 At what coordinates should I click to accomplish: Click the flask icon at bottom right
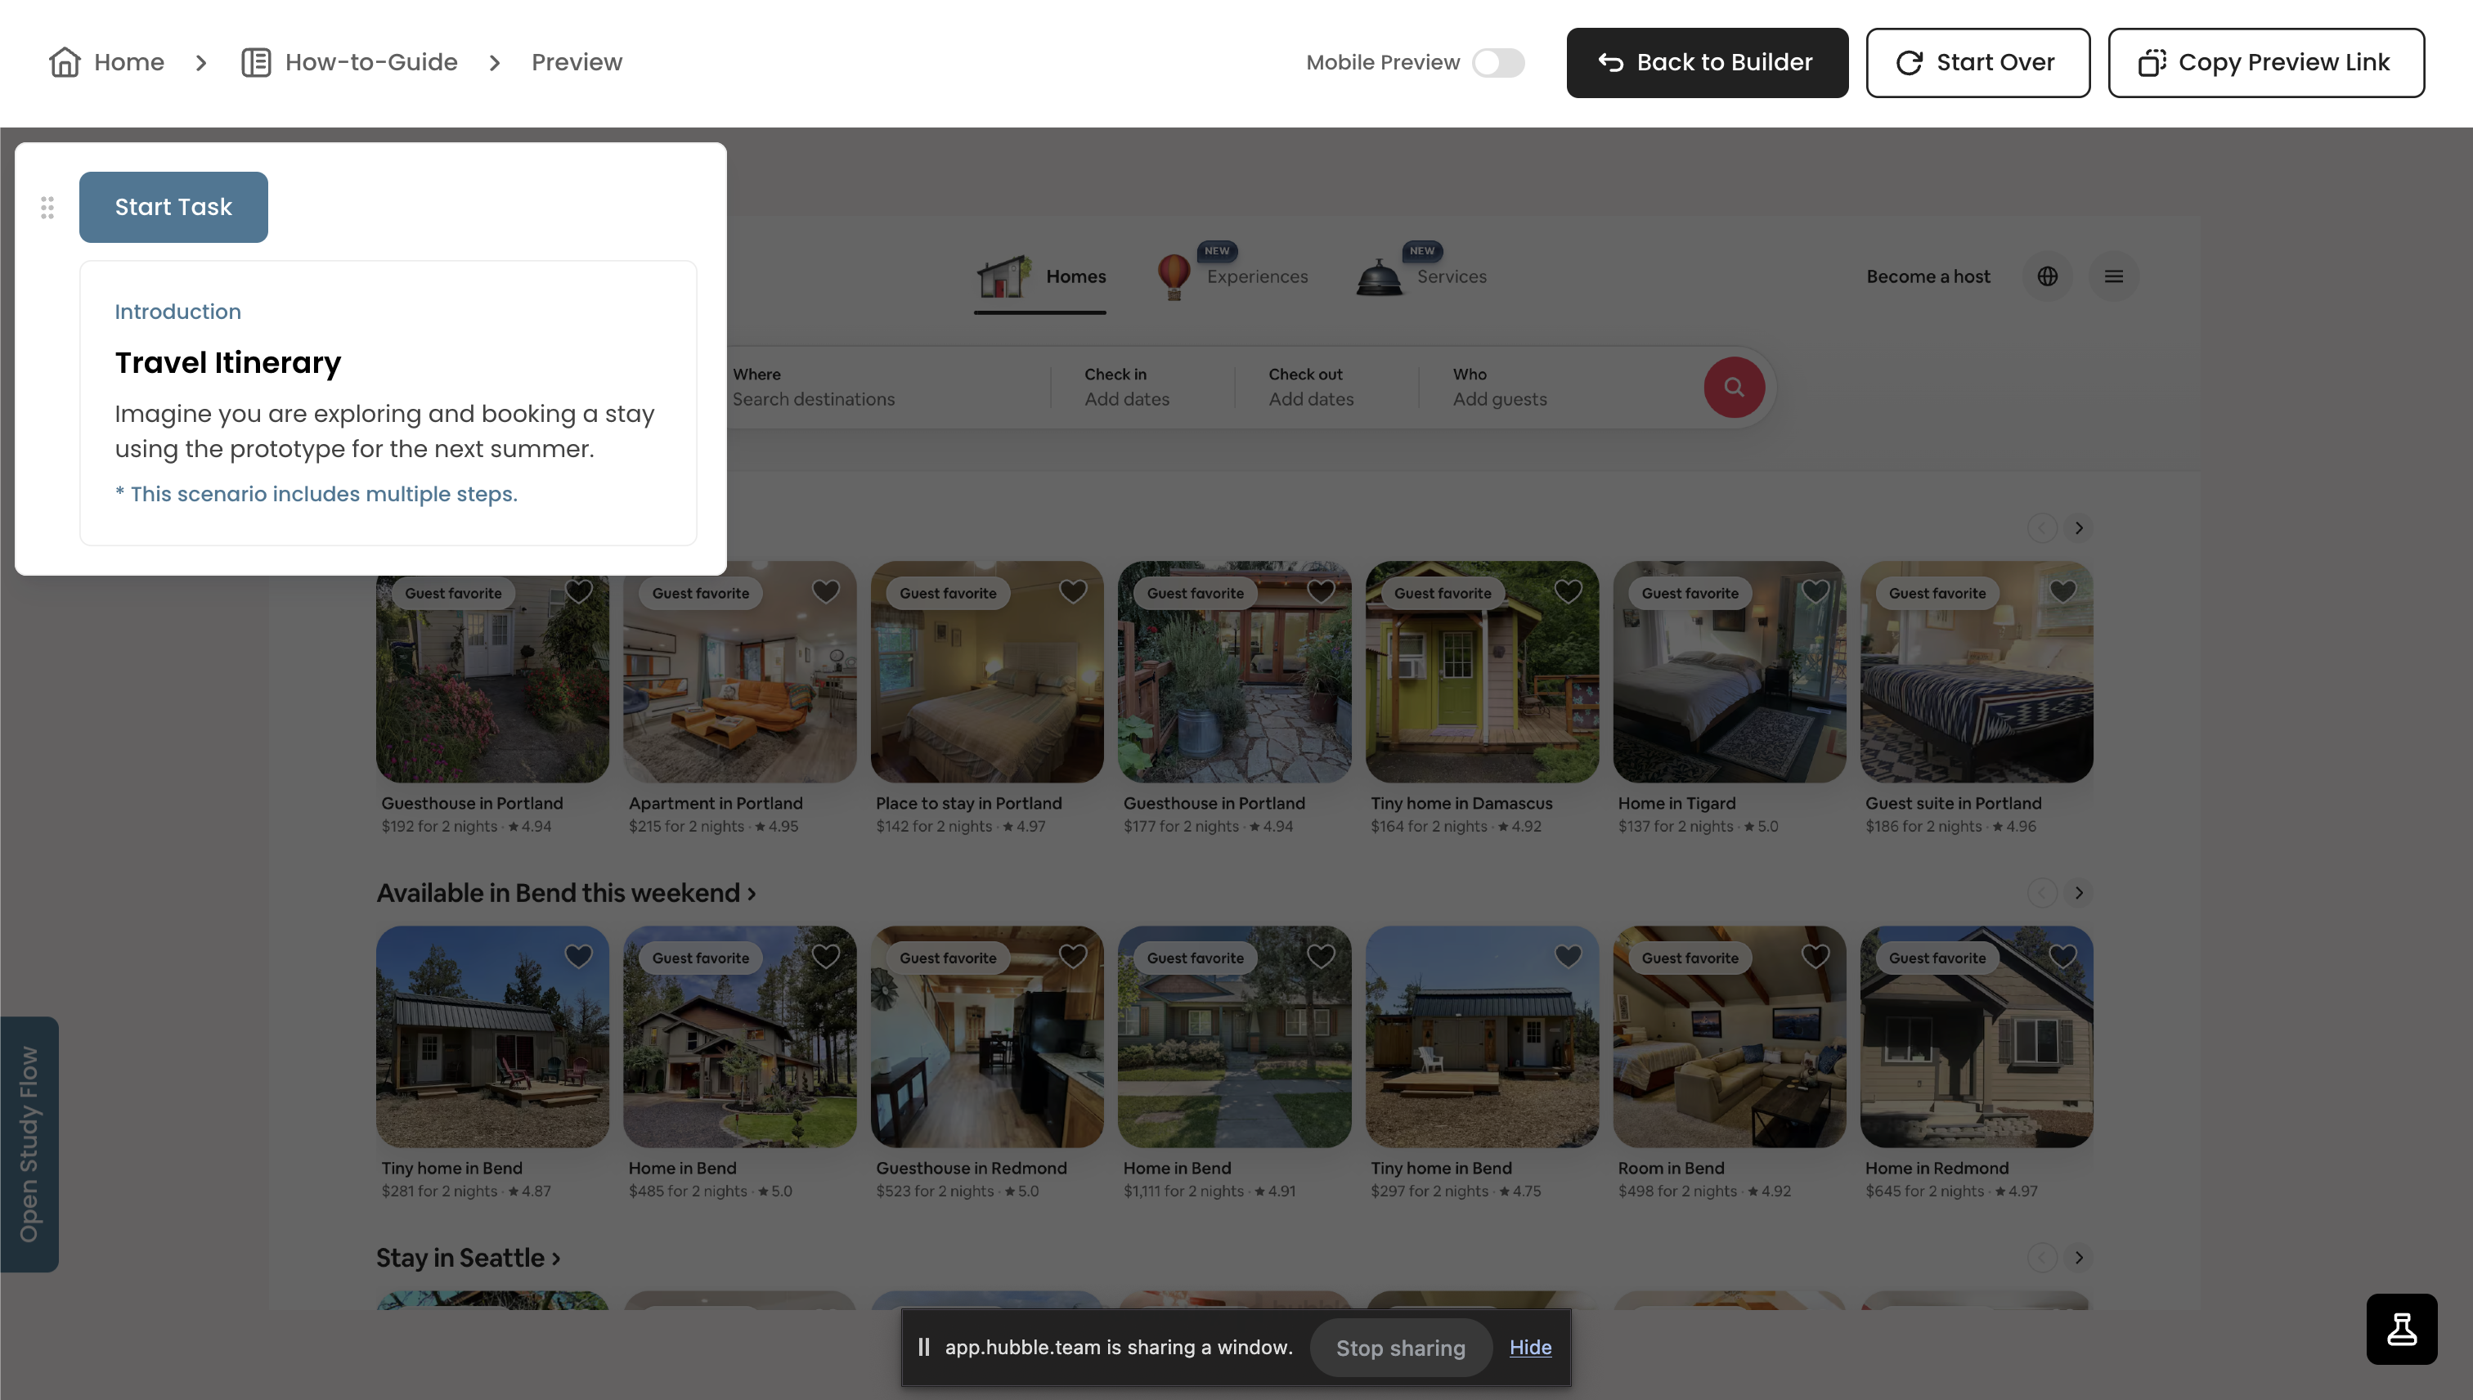click(2401, 1329)
